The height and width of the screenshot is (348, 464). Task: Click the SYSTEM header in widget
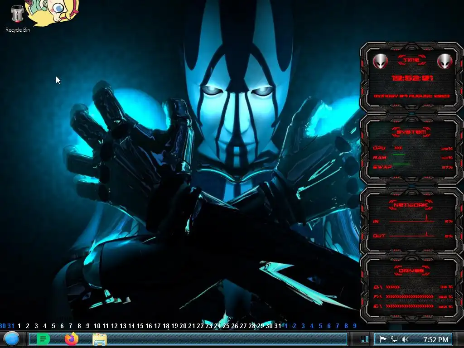411,132
